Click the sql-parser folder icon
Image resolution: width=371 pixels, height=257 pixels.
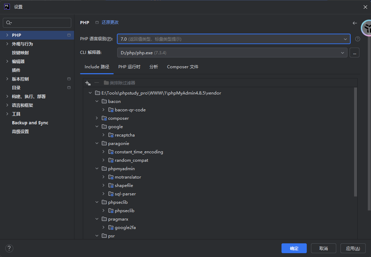[x=111, y=194]
